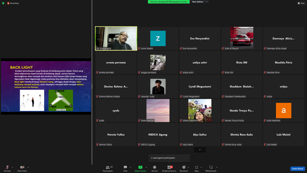Select Devina Rahma's tile
Viewport: 307px width, 173px height.
point(116,86)
